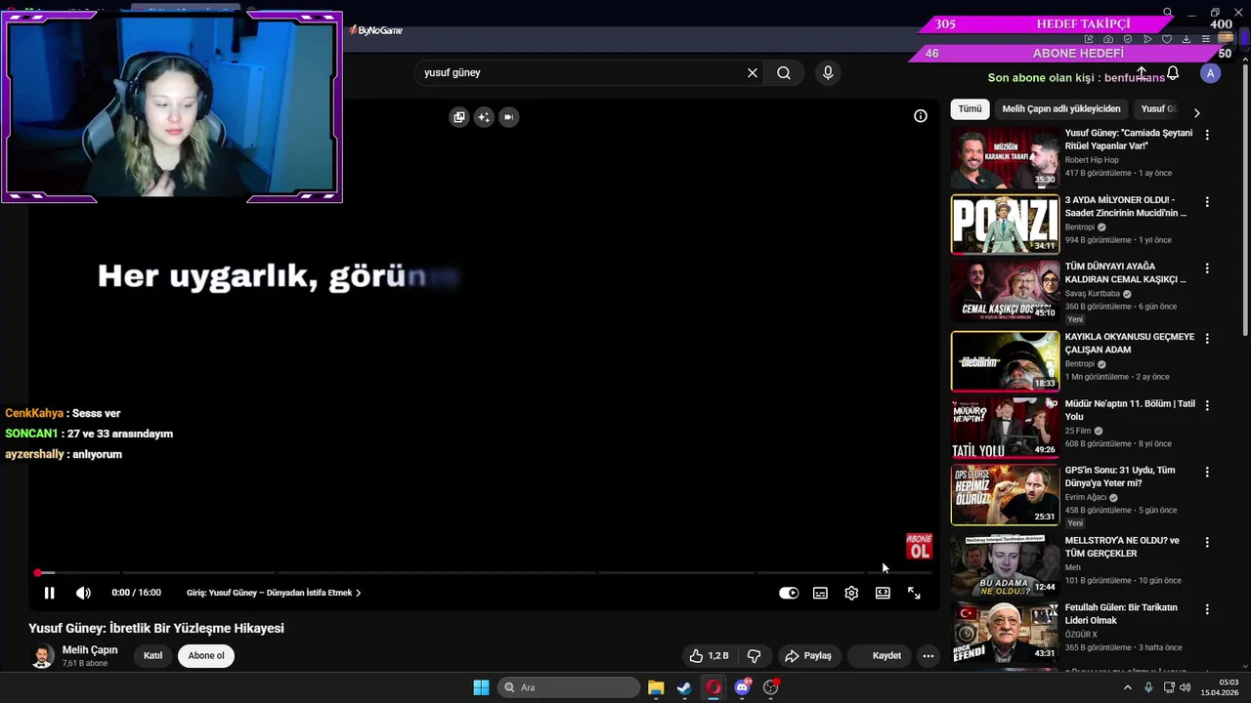
Task: Open options for 'CEMAL KAŞIKÇI' video
Action: [x=1207, y=268]
